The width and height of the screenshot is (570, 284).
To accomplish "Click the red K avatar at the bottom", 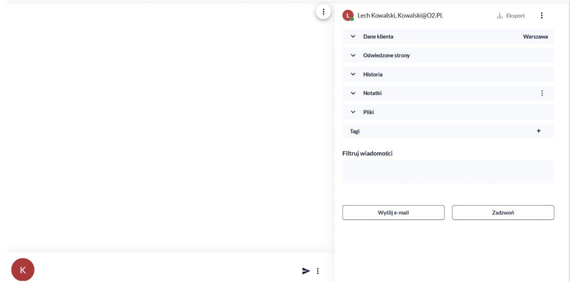I will click(x=23, y=270).
